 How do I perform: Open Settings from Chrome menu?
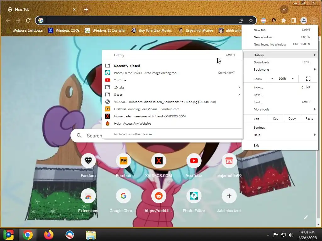coord(280,127)
